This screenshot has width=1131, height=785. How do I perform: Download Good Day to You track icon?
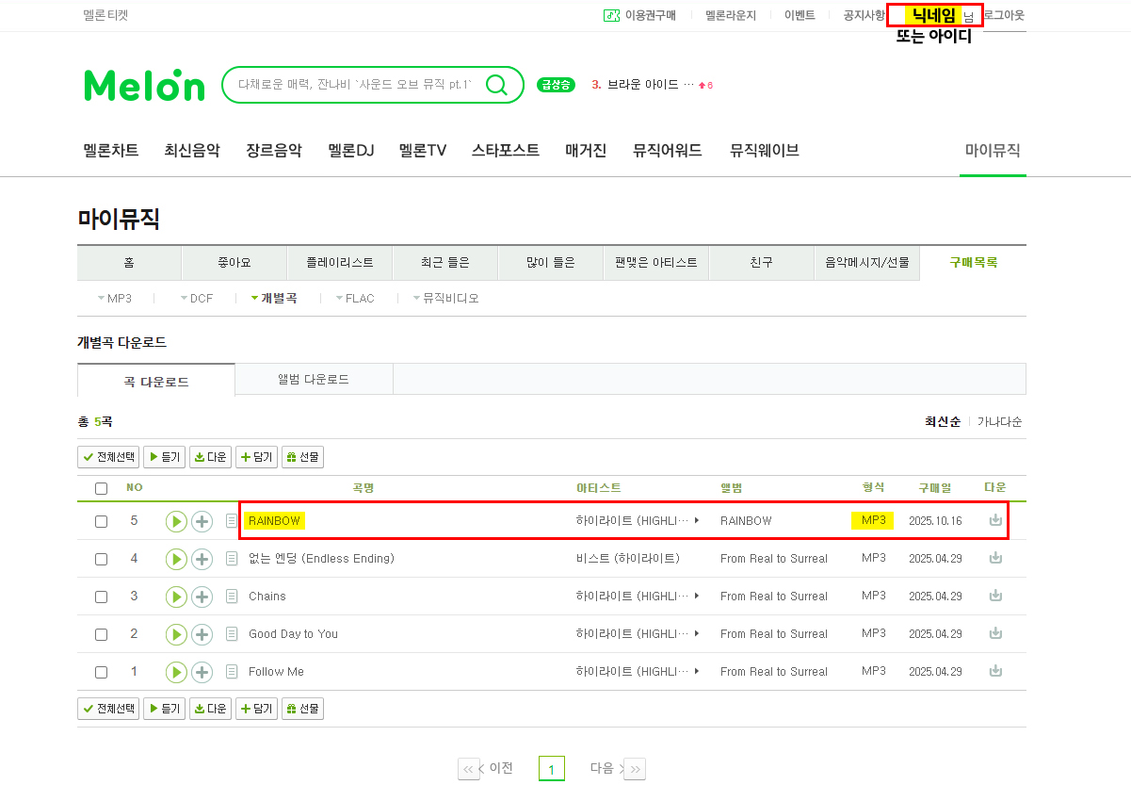(995, 633)
